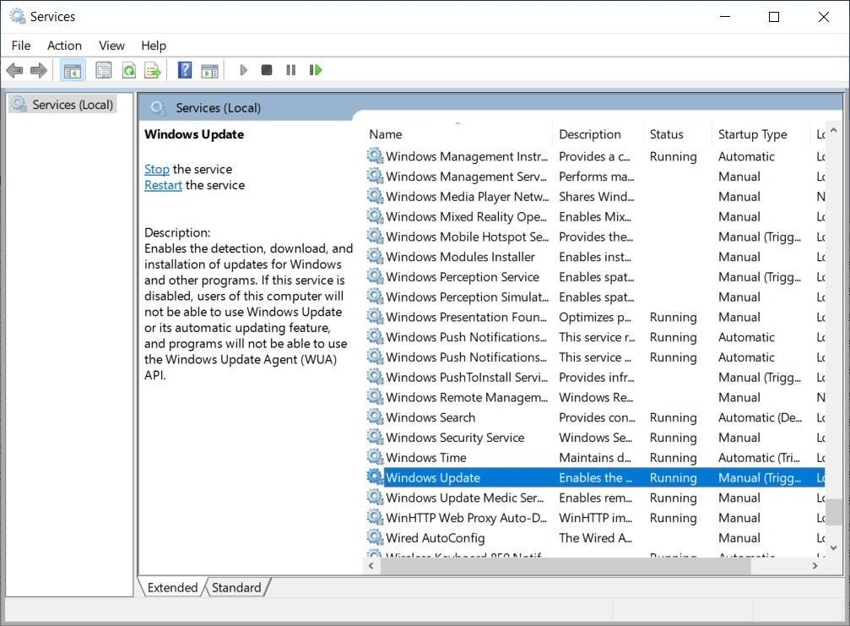Click the Stop the service link
Viewport: 850px width, 626px height.
(x=156, y=169)
